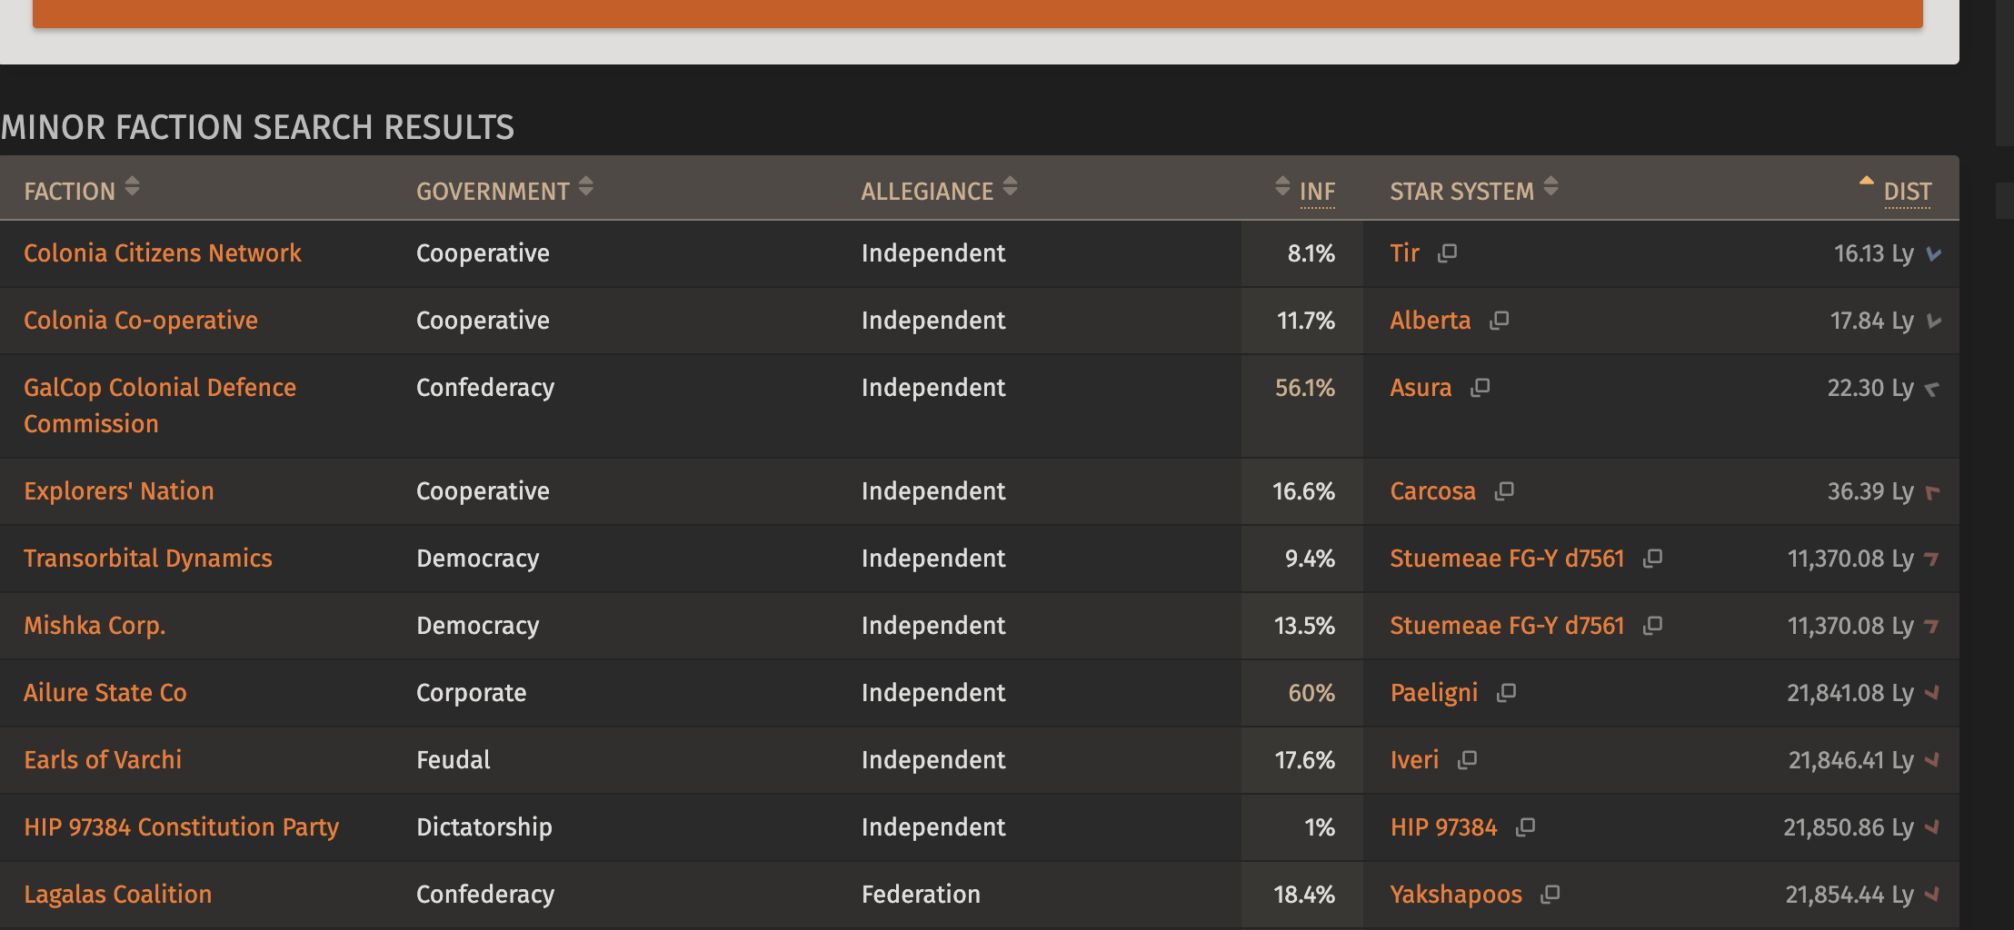Viewport: 2014px width, 930px height.
Task: Click direction arrow beside 36.39 Ly
Action: (x=1933, y=492)
